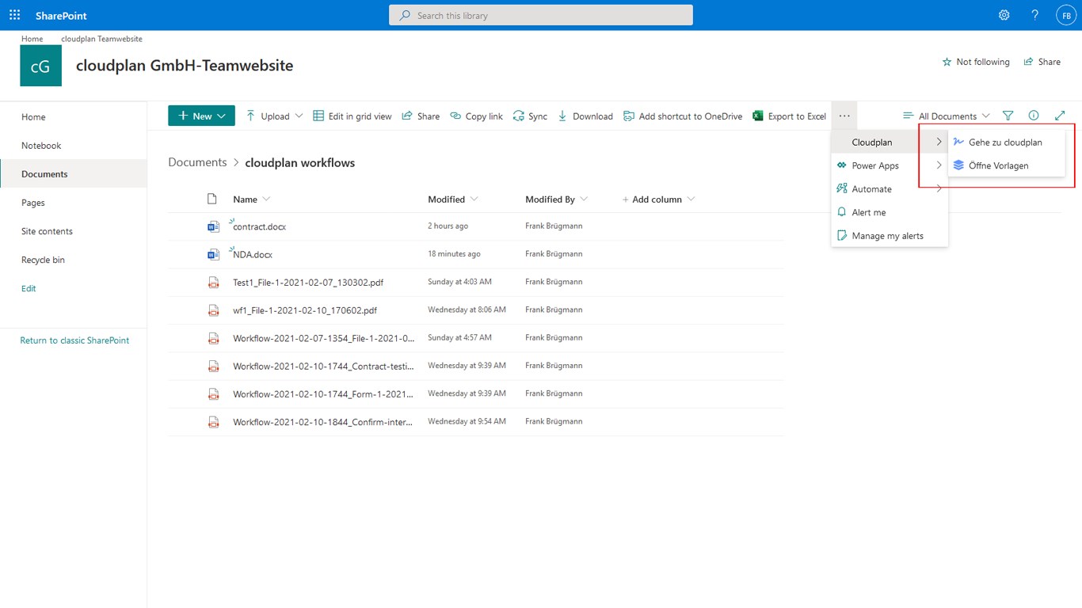Open Test1_File-1-2021-02-07_130302.pdf
The height and width of the screenshot is (608, 1082).
(308, 282)
